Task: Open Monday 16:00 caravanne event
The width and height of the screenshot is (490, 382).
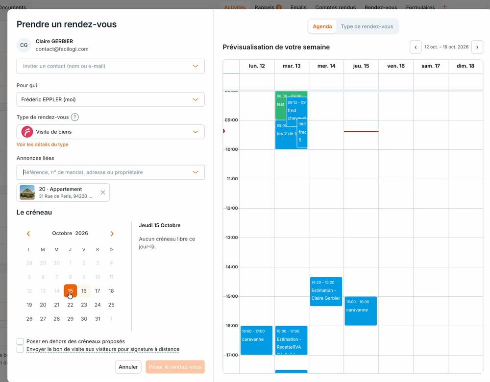Action: tap(256, 340)
